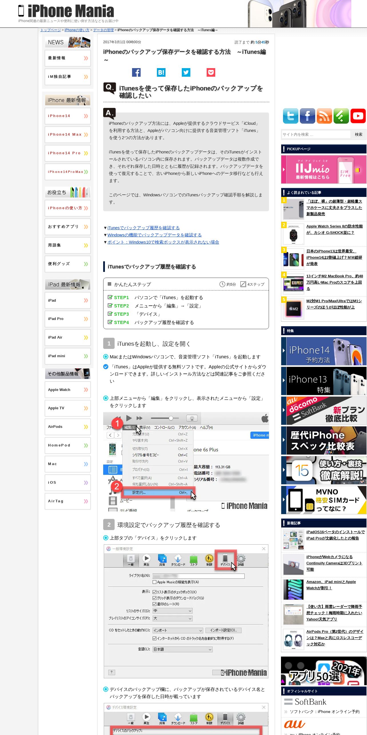Open MVNO 格安SIMカード banner
This screenshot has height=735, width=367.
coord(324,500)
